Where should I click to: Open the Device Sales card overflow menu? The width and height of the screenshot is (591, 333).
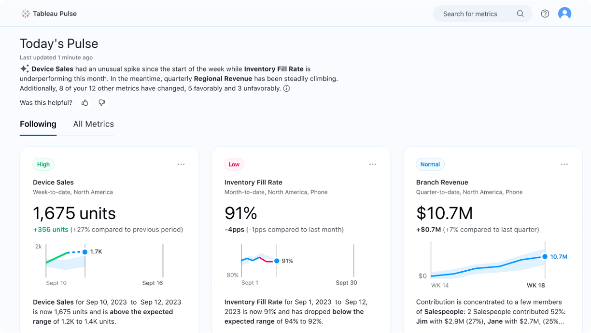(181, 164)
